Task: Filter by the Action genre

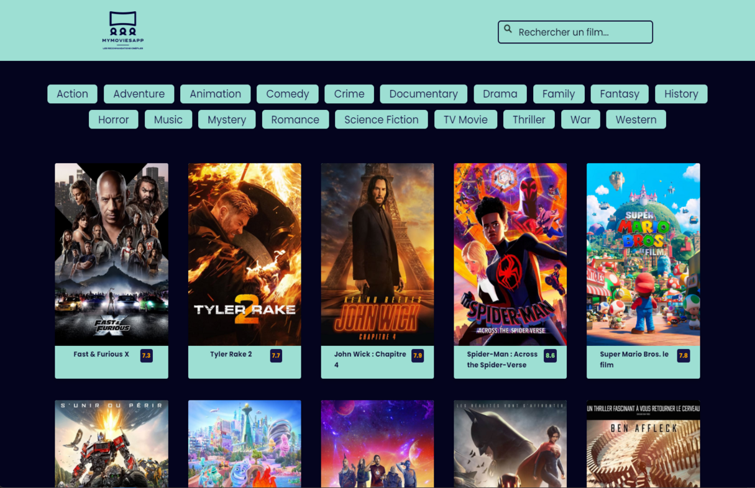Action: (72, 94)
